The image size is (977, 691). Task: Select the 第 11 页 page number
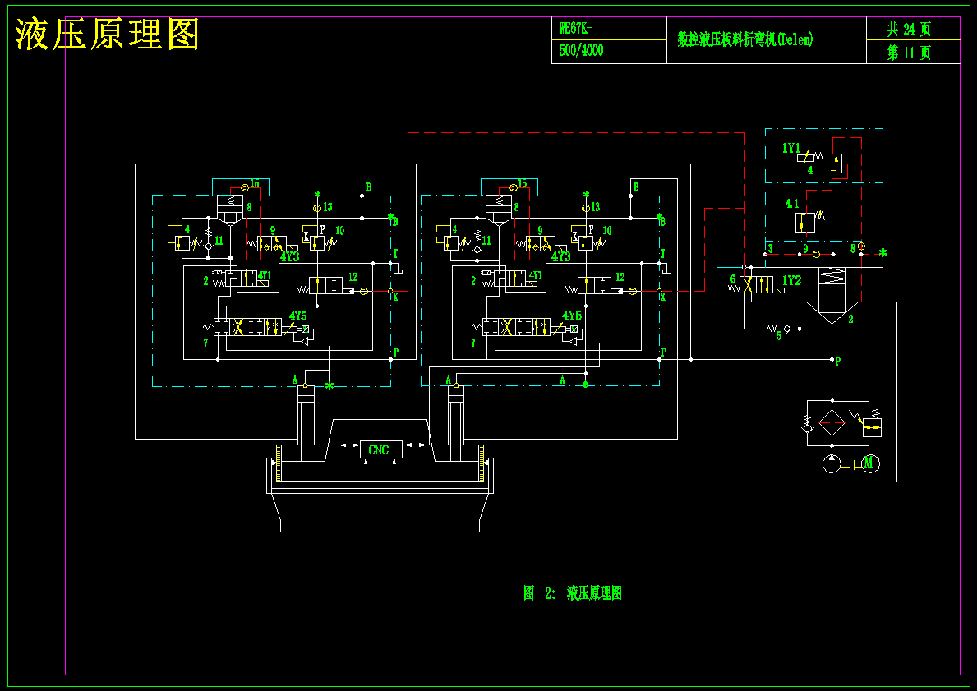tap(909, 53)
